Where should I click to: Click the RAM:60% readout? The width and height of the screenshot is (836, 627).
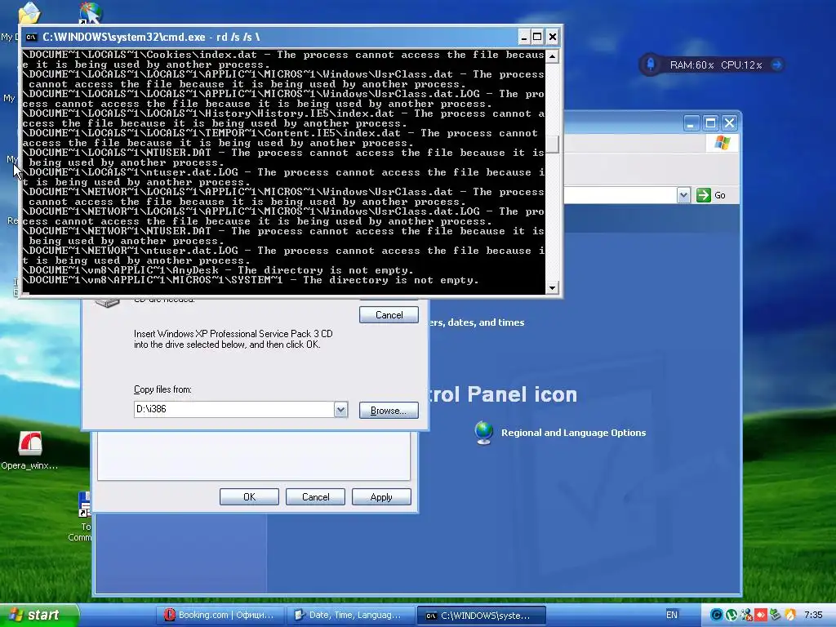tap(691, 65)
